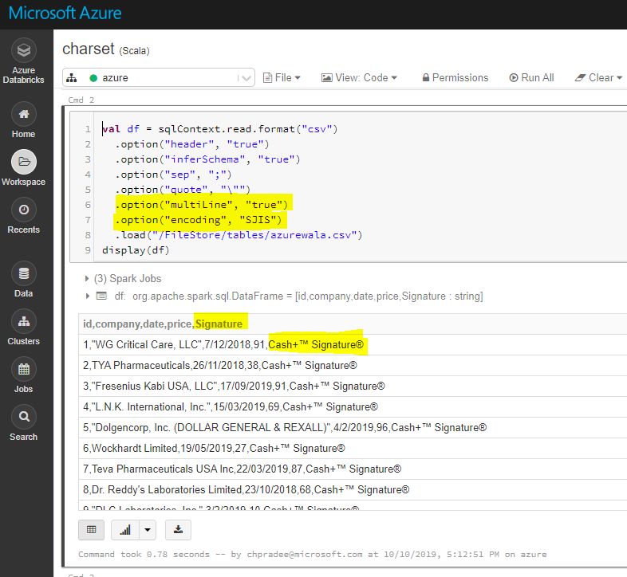Screen dimensions: 627x577
Task: Run All notebook commands
Action: 531,77
